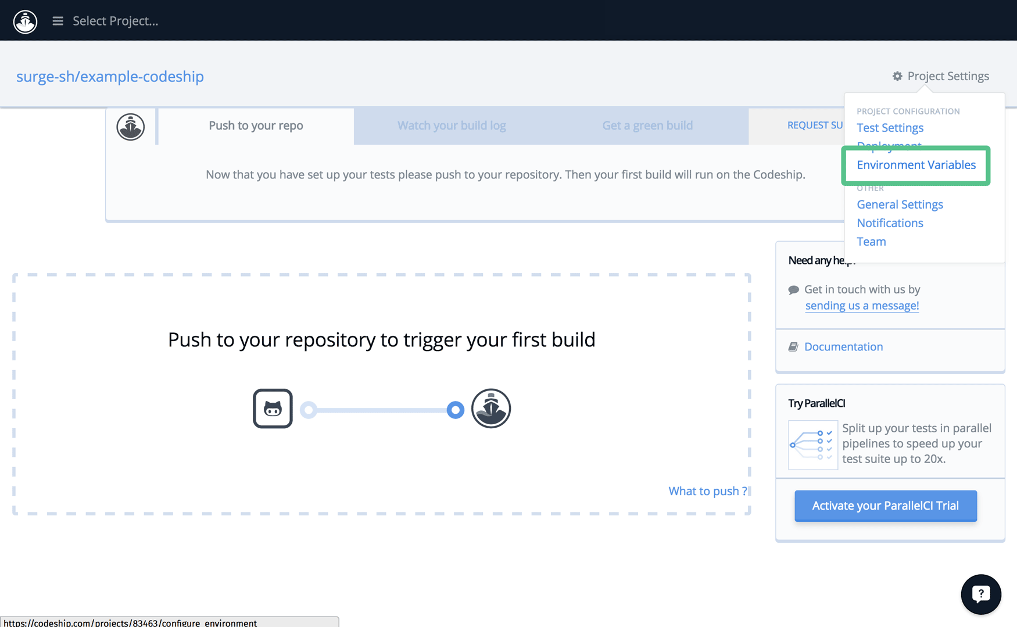This screenshot has width=1017, height=627.
Task: Click the Try ParallelCI heading
Action: (817, 403)
